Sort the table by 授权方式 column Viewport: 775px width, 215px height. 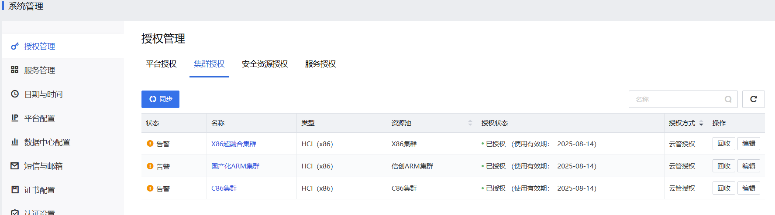(701, 123)
